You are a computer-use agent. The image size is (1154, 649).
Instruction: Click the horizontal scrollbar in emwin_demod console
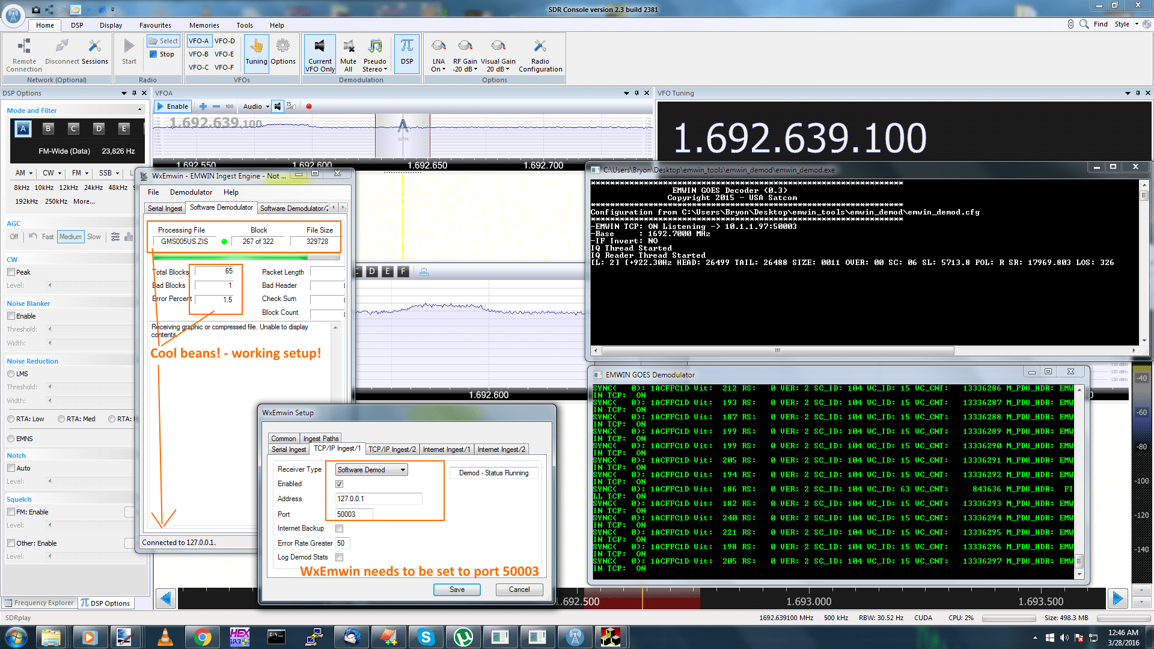coord(778,351)
